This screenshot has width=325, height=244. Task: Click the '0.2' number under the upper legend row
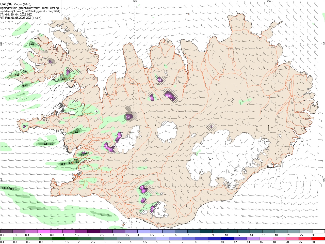[2, 235]
